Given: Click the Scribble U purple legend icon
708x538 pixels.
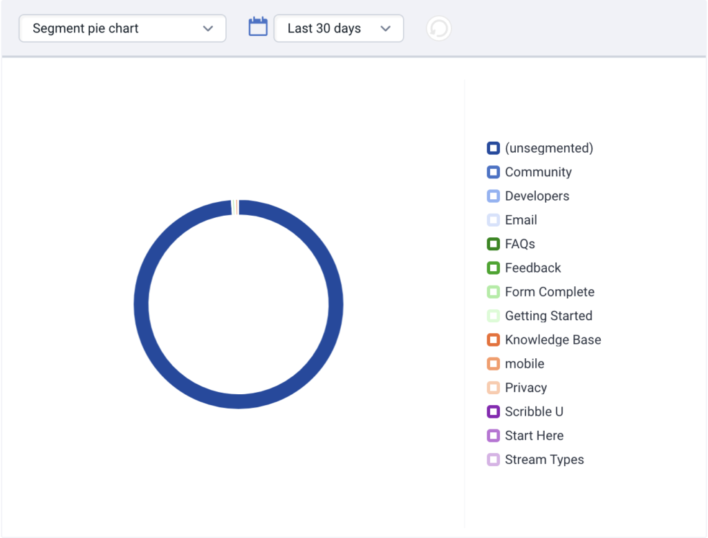Looking at the screenshot, I should click(x=493, y=412).
